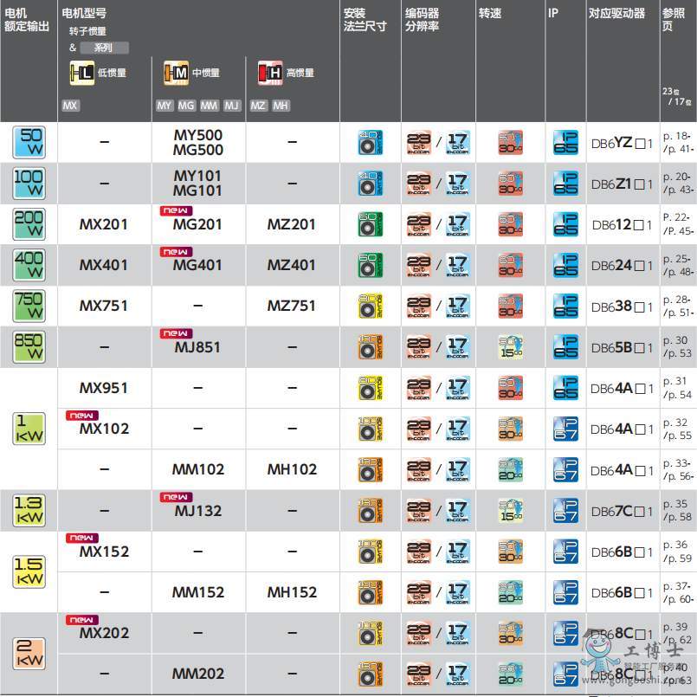697x697 pixels.
Task: Select the MX series tag in header
Action: point(71,106)
